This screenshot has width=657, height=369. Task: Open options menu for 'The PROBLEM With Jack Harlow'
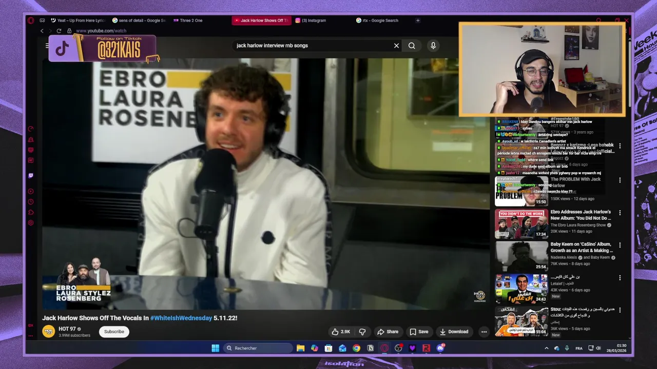(620, 180)
